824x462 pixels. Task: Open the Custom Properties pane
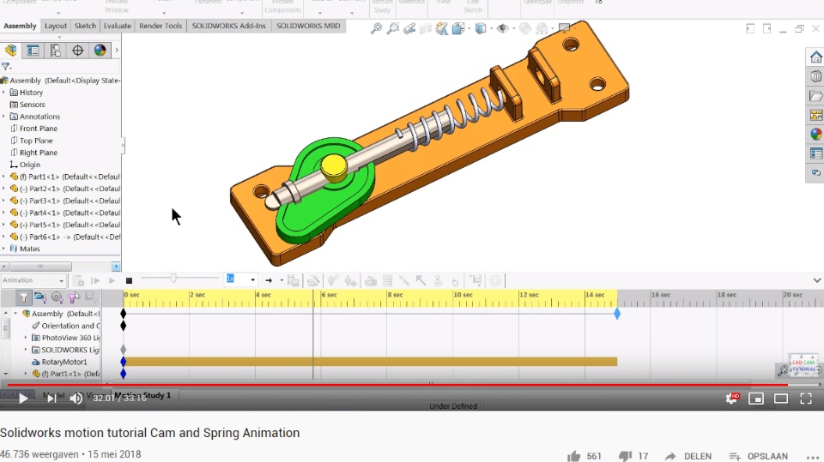coord(815,153)
